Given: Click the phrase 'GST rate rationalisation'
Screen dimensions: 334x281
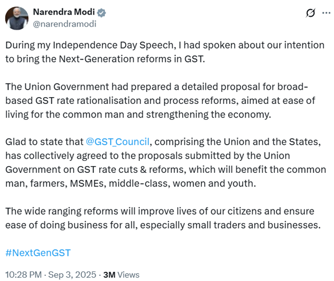Looking at the screenshot, I should point(88,101).
